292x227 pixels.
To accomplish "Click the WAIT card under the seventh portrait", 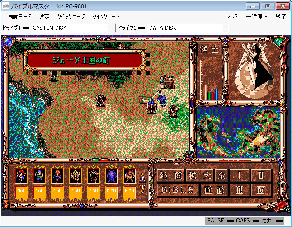I will [129, 192].
